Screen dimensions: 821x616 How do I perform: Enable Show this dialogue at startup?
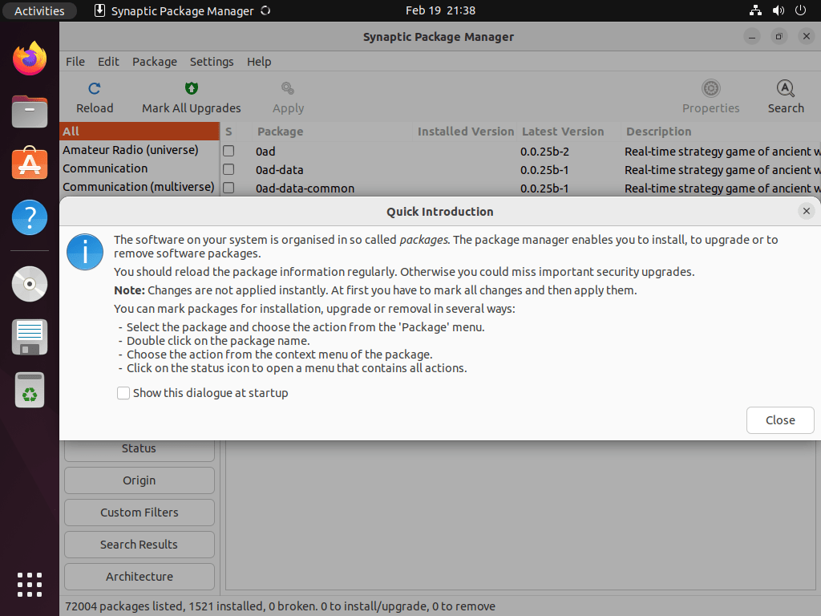[x=123, y=393]
